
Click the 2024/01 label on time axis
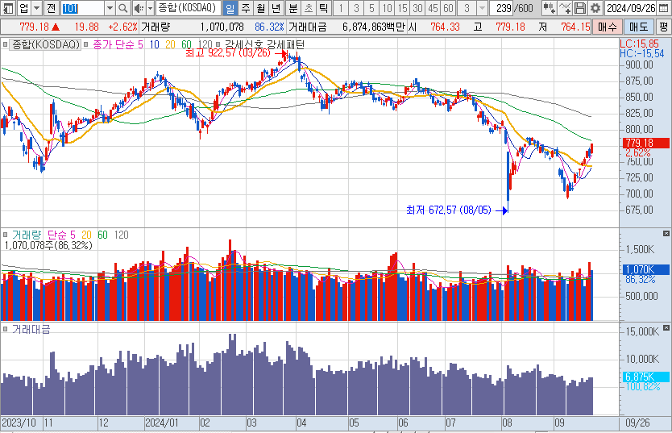(x=162, y=423)
